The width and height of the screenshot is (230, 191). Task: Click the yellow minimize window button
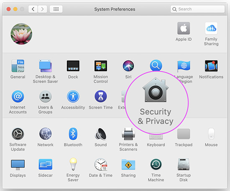[15, 9]
